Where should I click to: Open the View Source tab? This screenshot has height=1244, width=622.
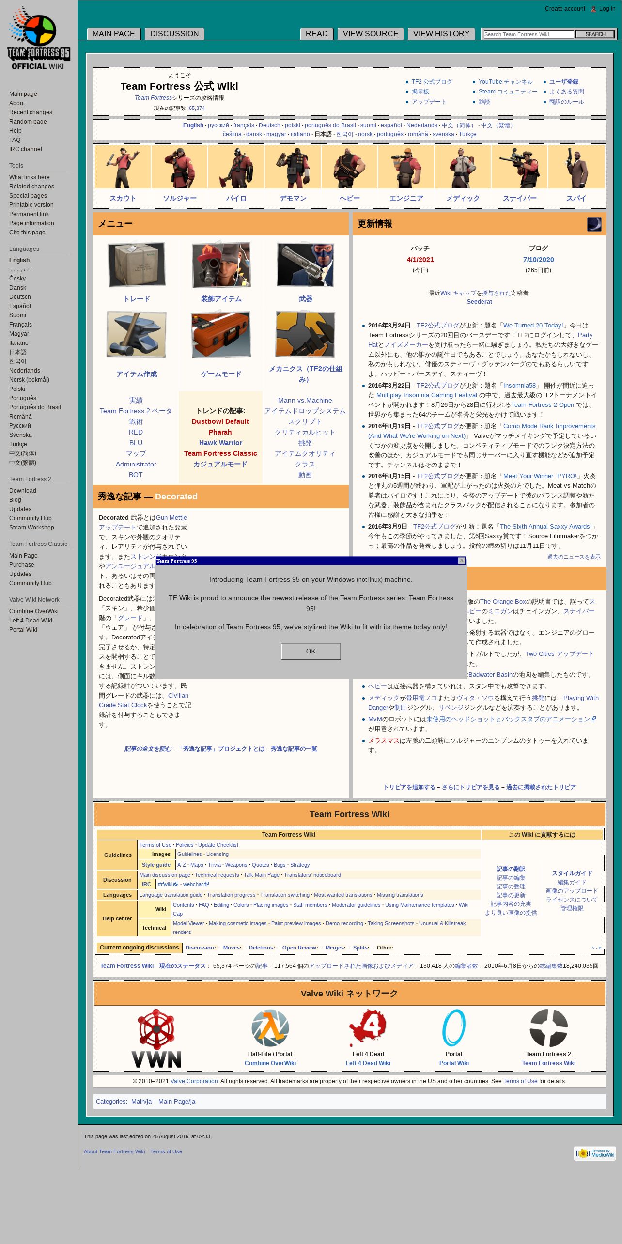[x=371, y=33]
